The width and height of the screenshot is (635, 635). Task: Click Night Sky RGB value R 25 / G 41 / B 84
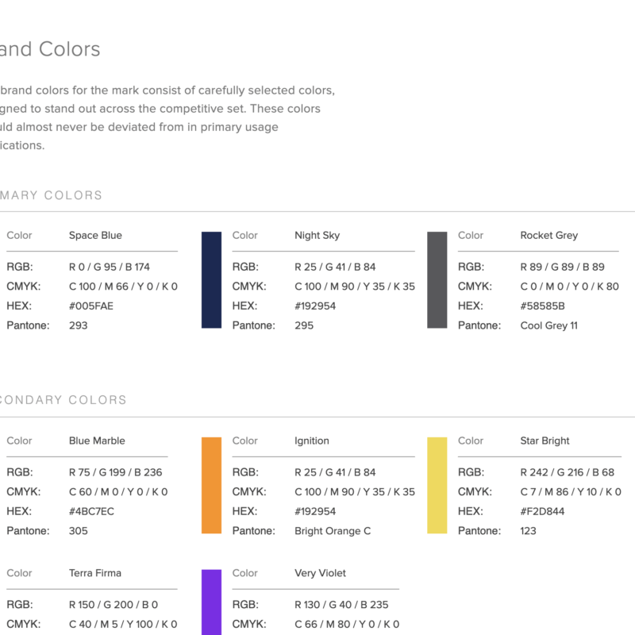pyautogui.click(x=335, y=267)
